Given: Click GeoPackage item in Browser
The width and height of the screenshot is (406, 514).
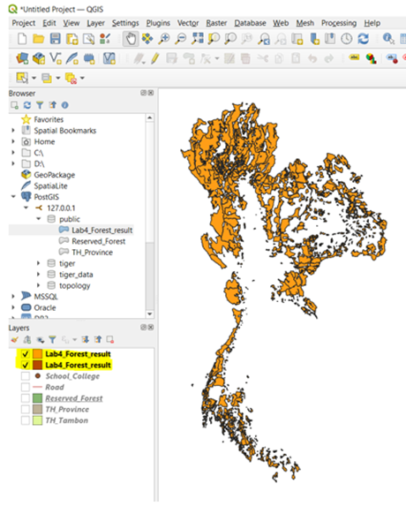Looking at the screenshot, I should coord(55,175).
